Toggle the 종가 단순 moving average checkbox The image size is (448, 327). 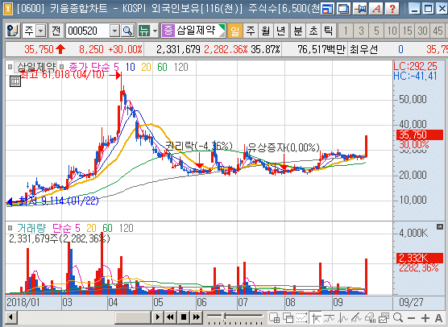61,67
